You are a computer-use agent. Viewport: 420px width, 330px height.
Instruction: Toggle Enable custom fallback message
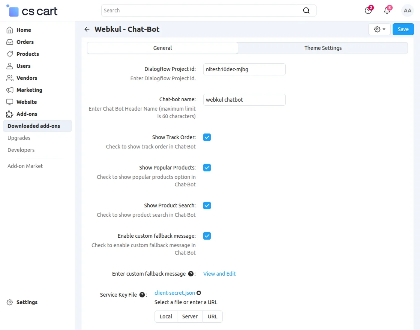(x=207, y=236)
